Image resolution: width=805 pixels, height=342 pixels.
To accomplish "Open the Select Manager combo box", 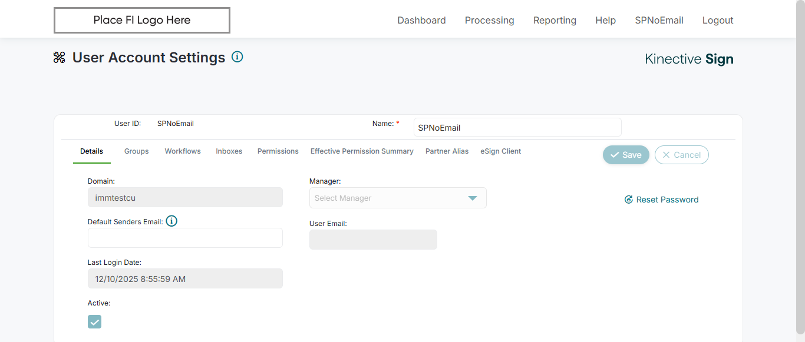I will 389,198.
